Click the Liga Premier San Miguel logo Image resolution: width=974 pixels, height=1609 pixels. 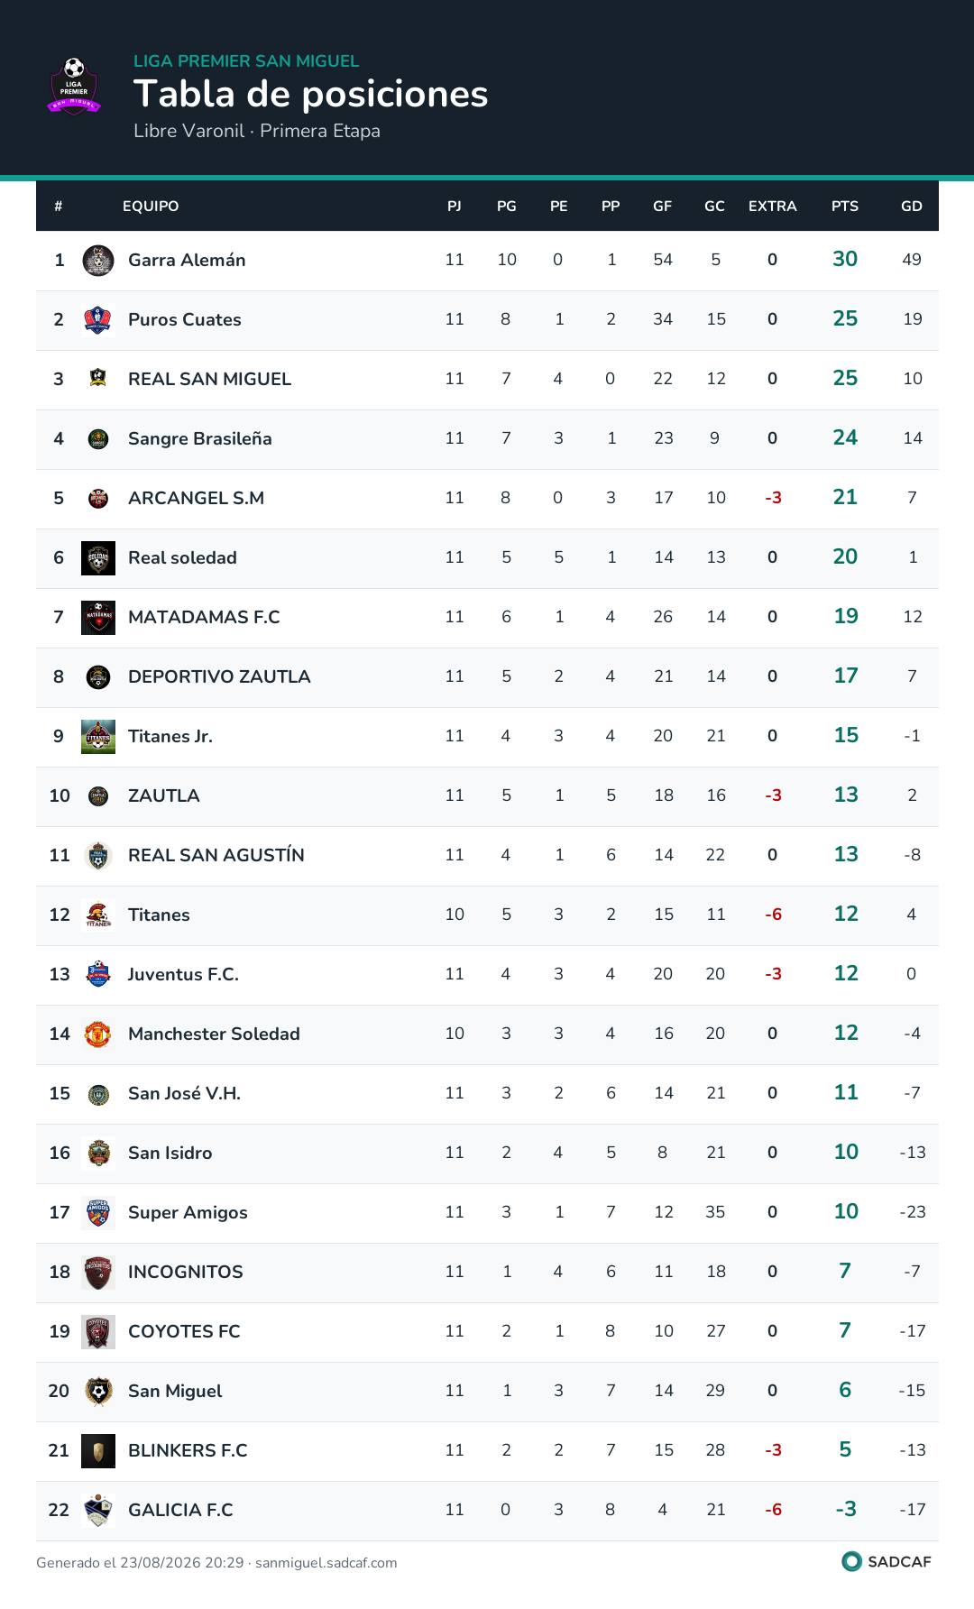click(74, 86)
